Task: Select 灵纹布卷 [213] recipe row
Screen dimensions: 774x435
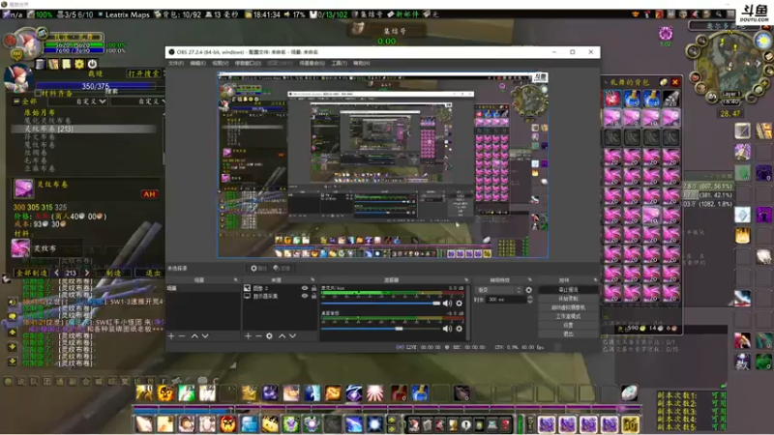Action: [x=84, y=129]
